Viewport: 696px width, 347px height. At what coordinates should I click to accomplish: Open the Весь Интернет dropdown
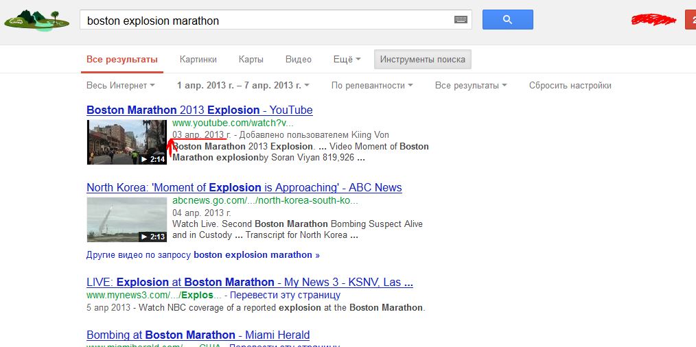tap(120, 86)
